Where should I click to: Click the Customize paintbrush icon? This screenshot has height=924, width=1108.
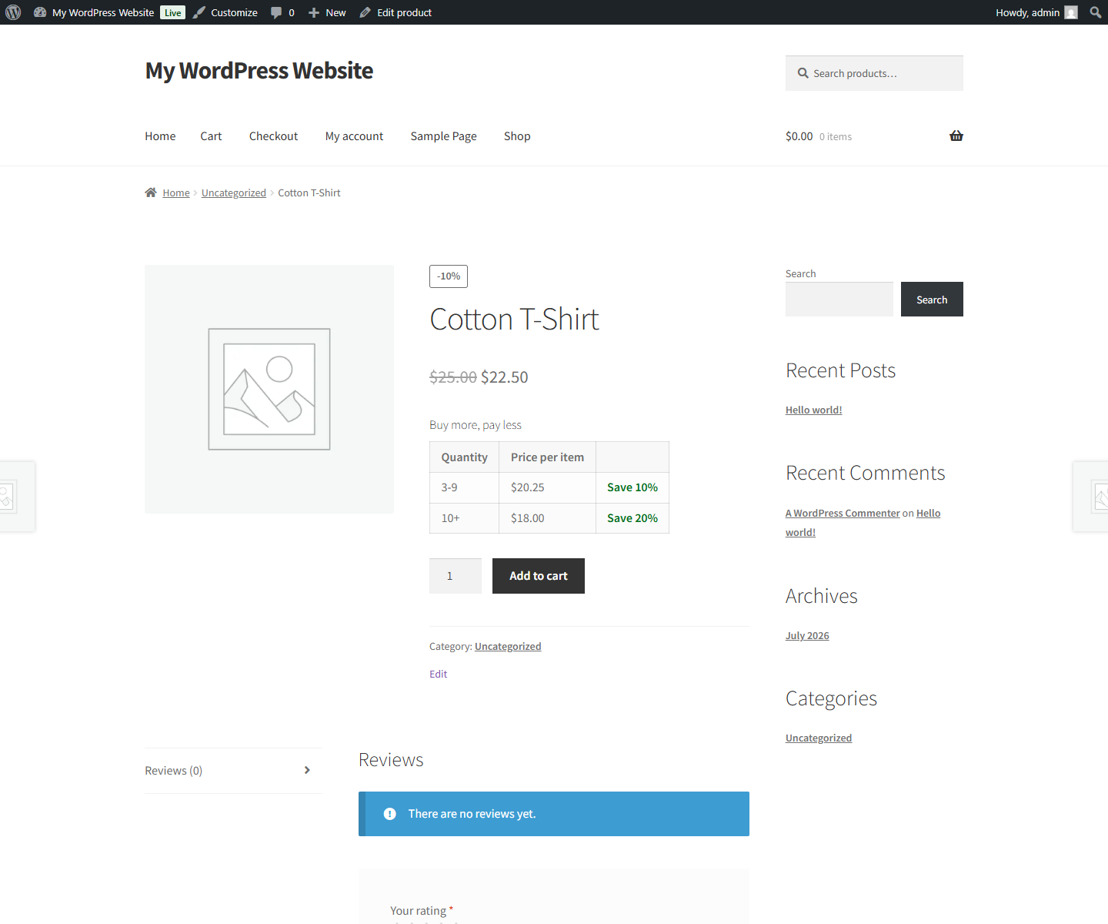pos(199,12)
